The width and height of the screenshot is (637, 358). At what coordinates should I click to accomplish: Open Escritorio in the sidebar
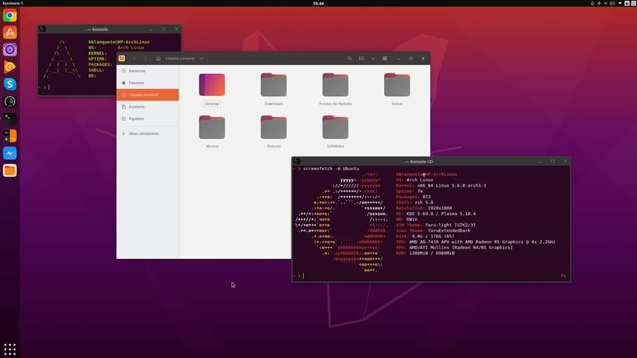pyautogui.click(x=147, y=107)
